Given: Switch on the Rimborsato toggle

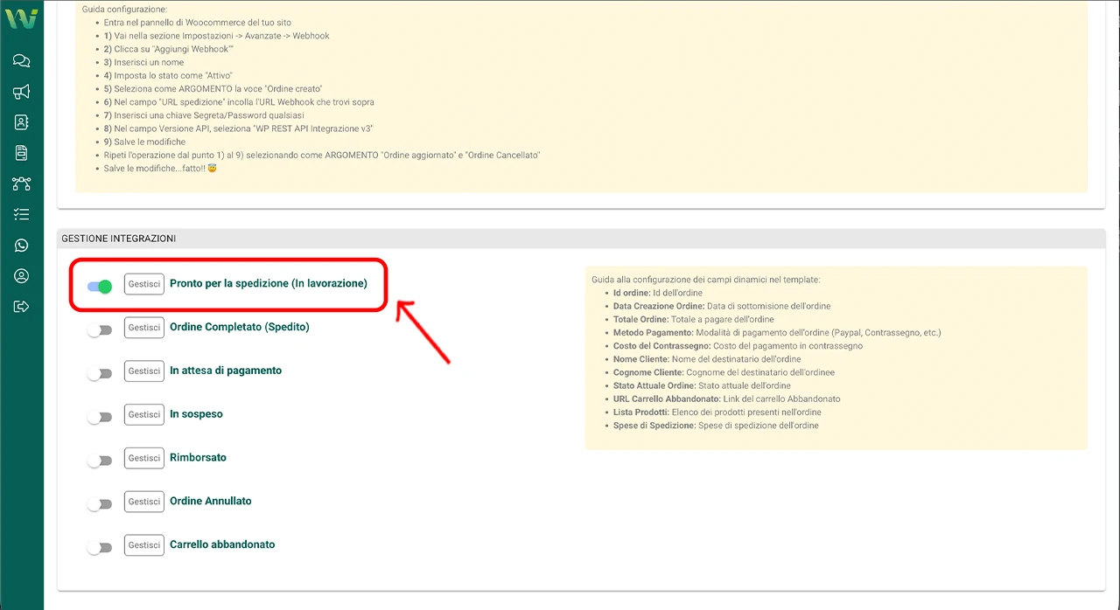Looking at the screenshot, I should 100,461.
